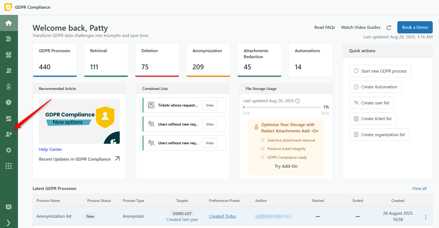Click Create Automation quick action
439x228 pixels.
(376, 87)
